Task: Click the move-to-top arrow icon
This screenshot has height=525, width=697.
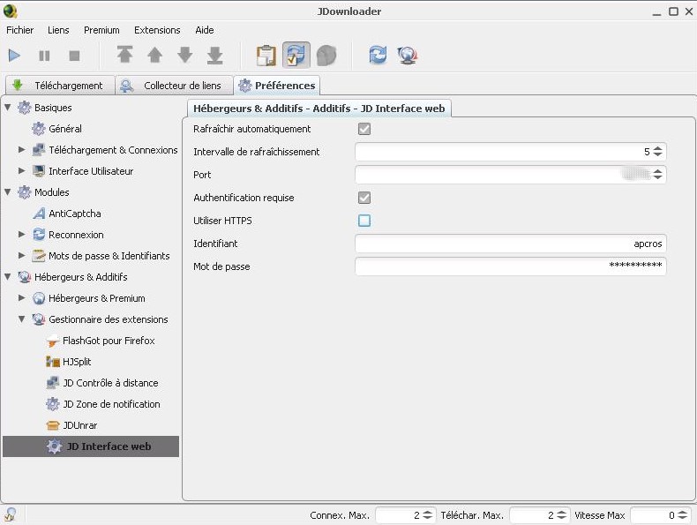Action: [124, 56]
